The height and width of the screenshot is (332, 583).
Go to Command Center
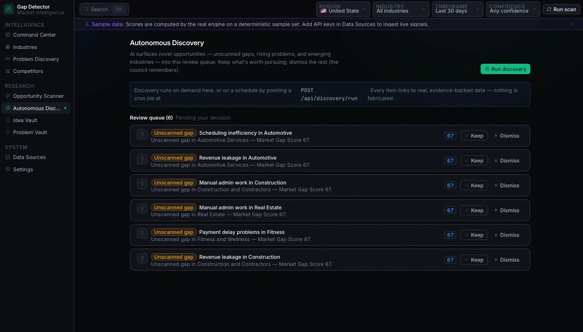(36, 35)
